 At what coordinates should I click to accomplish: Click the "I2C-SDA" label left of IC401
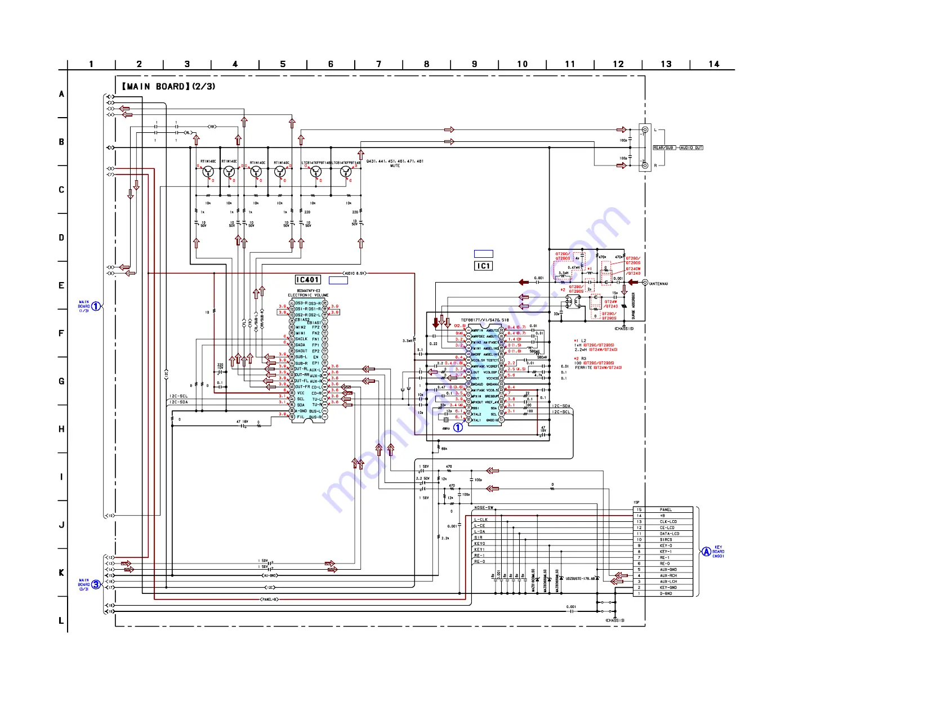pyautogui.click(x=179, y=402)
